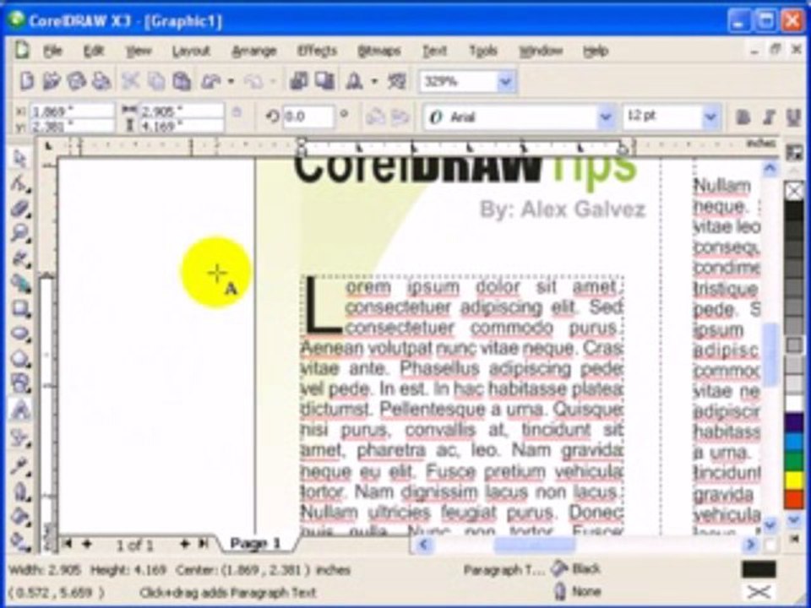The image size is (811, 608).
Task: Open the Text menu
Action: click(x=434, y=51)
